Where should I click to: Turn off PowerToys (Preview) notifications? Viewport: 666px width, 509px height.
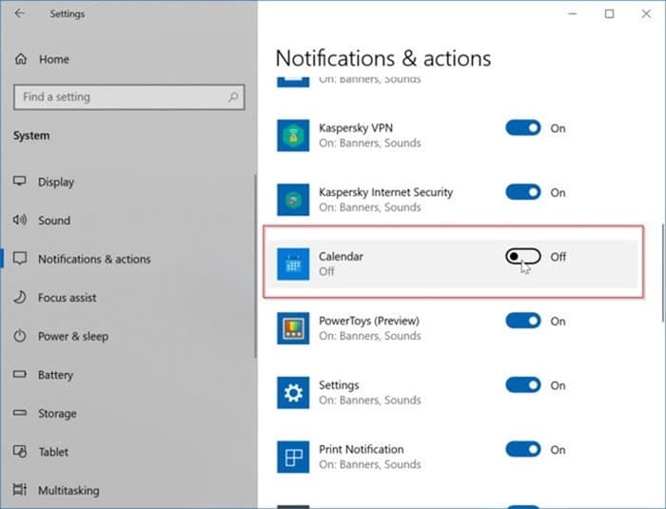523,321
